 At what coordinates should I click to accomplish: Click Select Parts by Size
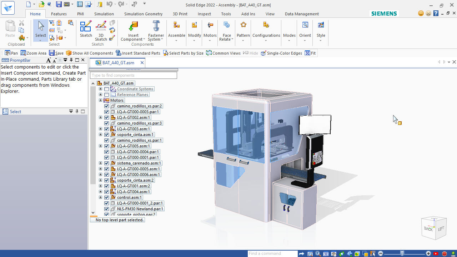[183, 53]
